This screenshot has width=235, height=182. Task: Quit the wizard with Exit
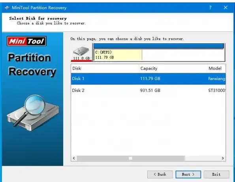click(216, 175)
